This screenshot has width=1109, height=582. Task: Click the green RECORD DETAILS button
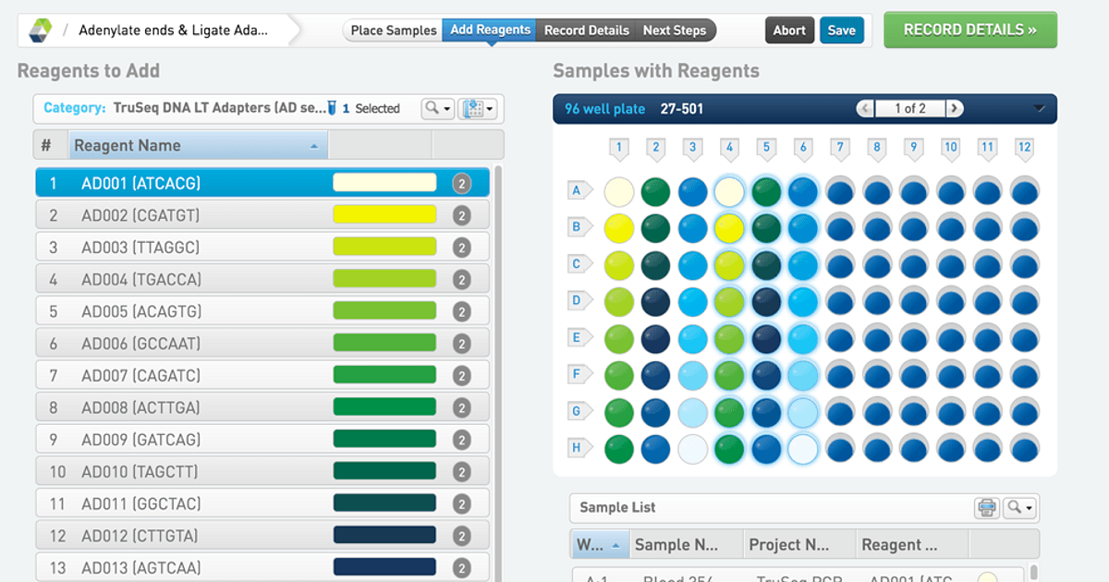pos(969,30)
